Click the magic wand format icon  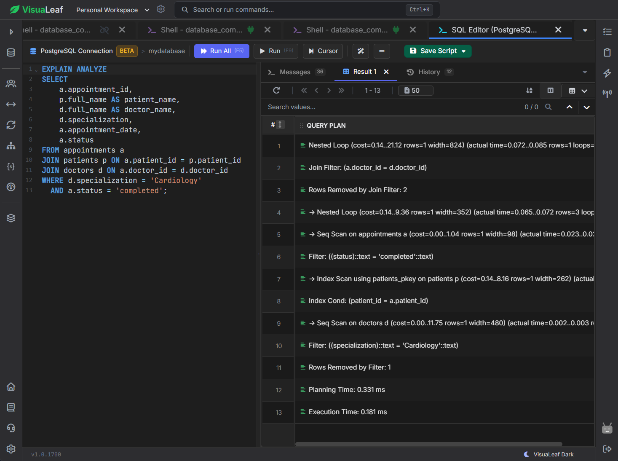point(361,51)
